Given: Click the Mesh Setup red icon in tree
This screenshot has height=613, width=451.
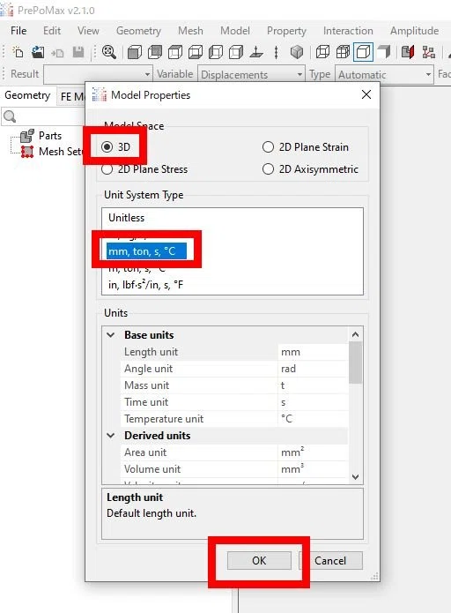Looking at the screenshot, I should (x=27, y=152).
